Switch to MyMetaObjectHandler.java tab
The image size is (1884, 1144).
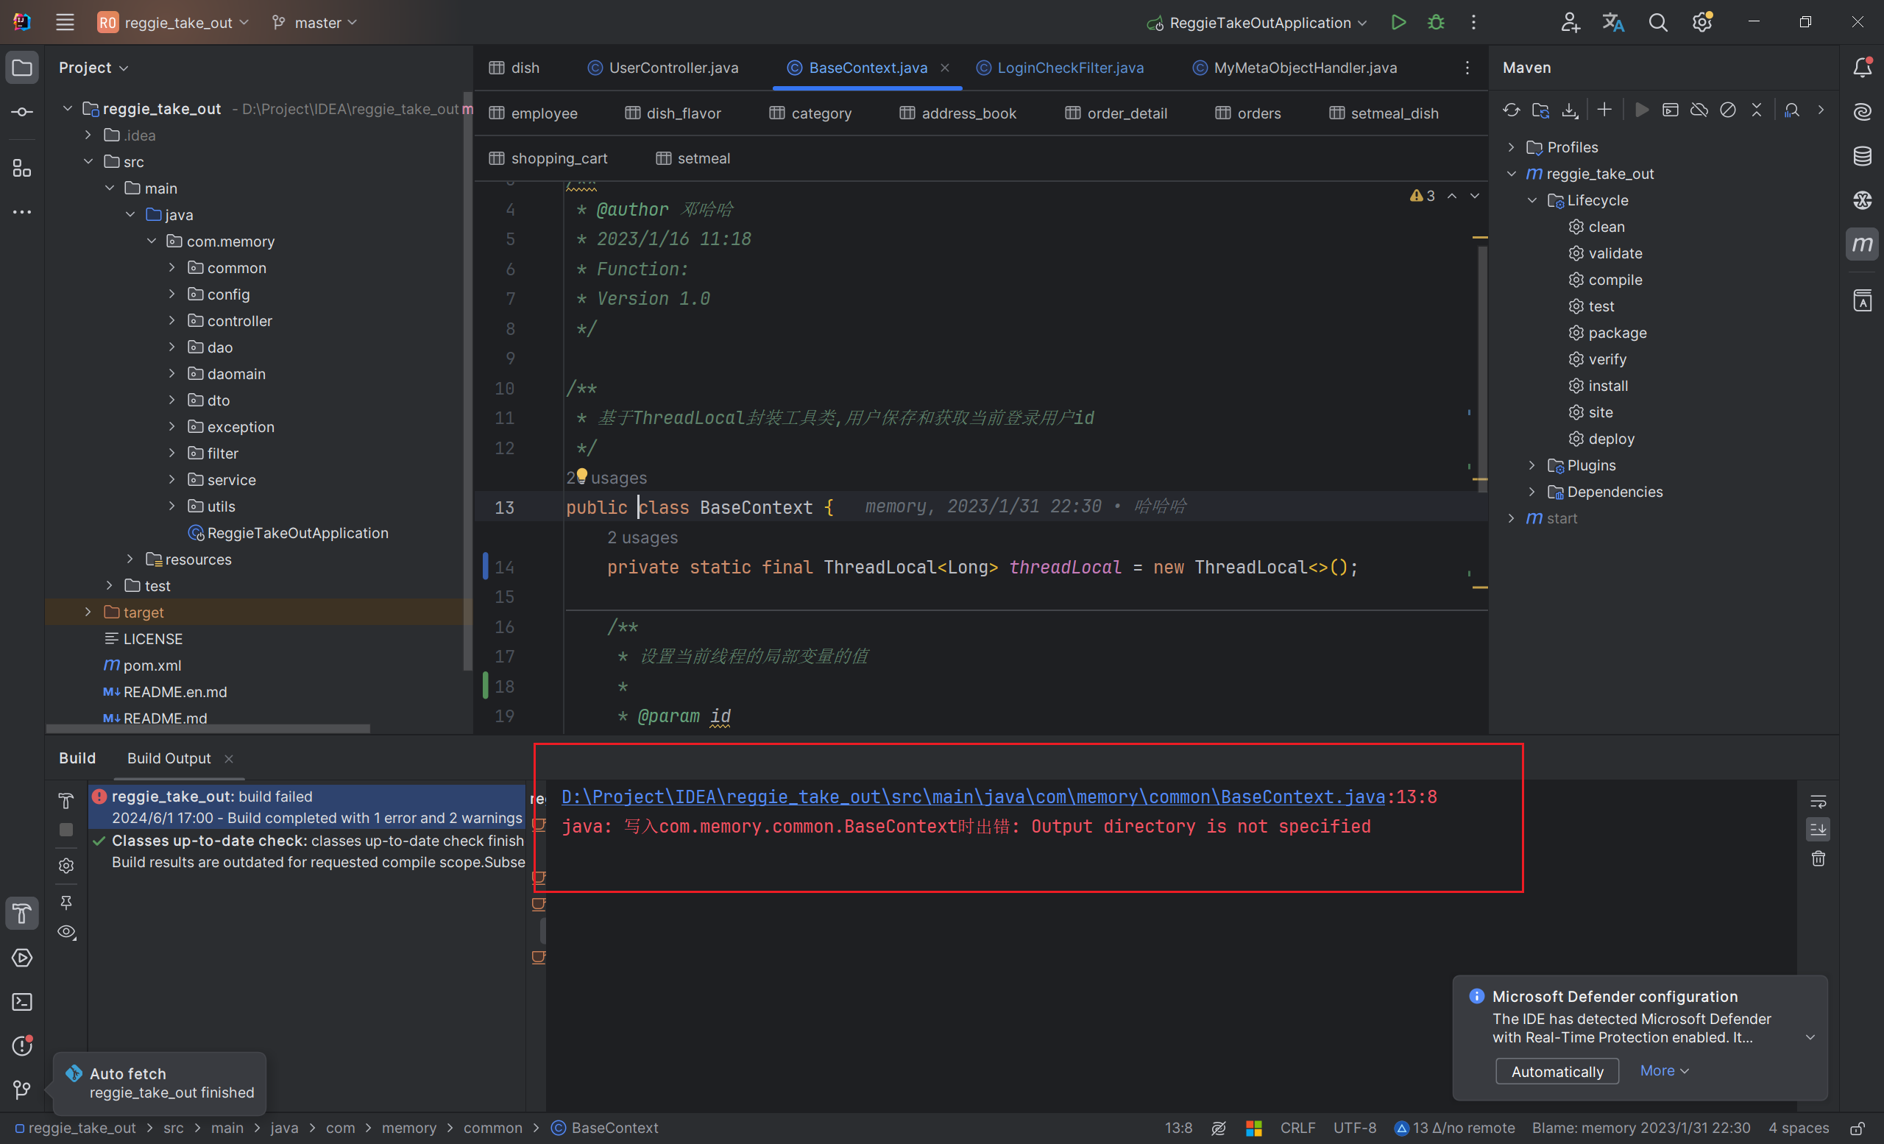1295,67
